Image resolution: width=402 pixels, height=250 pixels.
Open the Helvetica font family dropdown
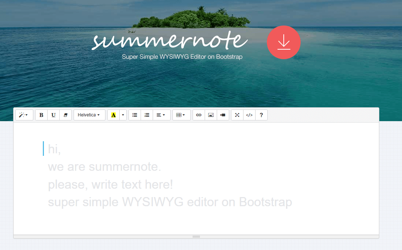[89, 115]
